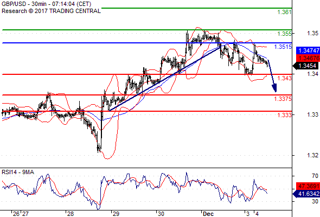Click the 4 date axis label
Screen dimensions: 320x217
click(x=257, y=214)
